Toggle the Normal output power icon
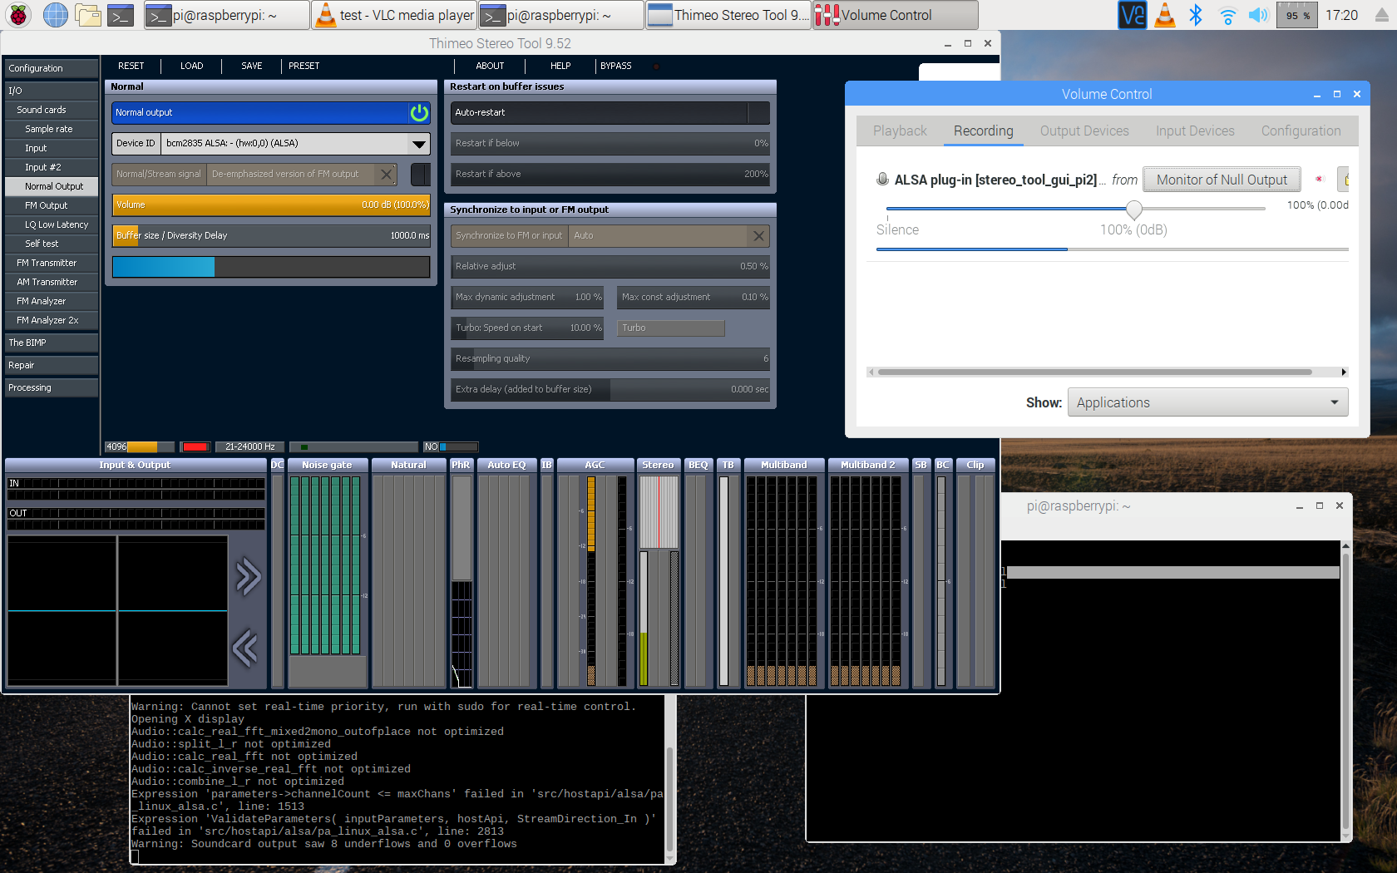The image size is (1397, 873). (x=419, y=112)
